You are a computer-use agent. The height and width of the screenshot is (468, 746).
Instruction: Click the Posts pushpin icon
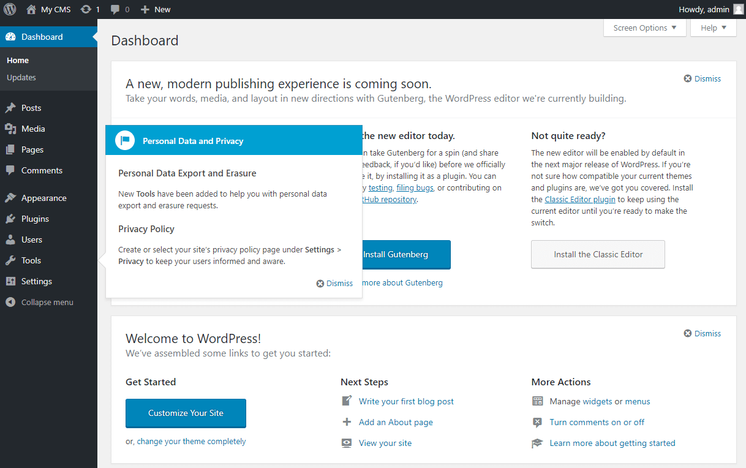[x=10, y=108]
